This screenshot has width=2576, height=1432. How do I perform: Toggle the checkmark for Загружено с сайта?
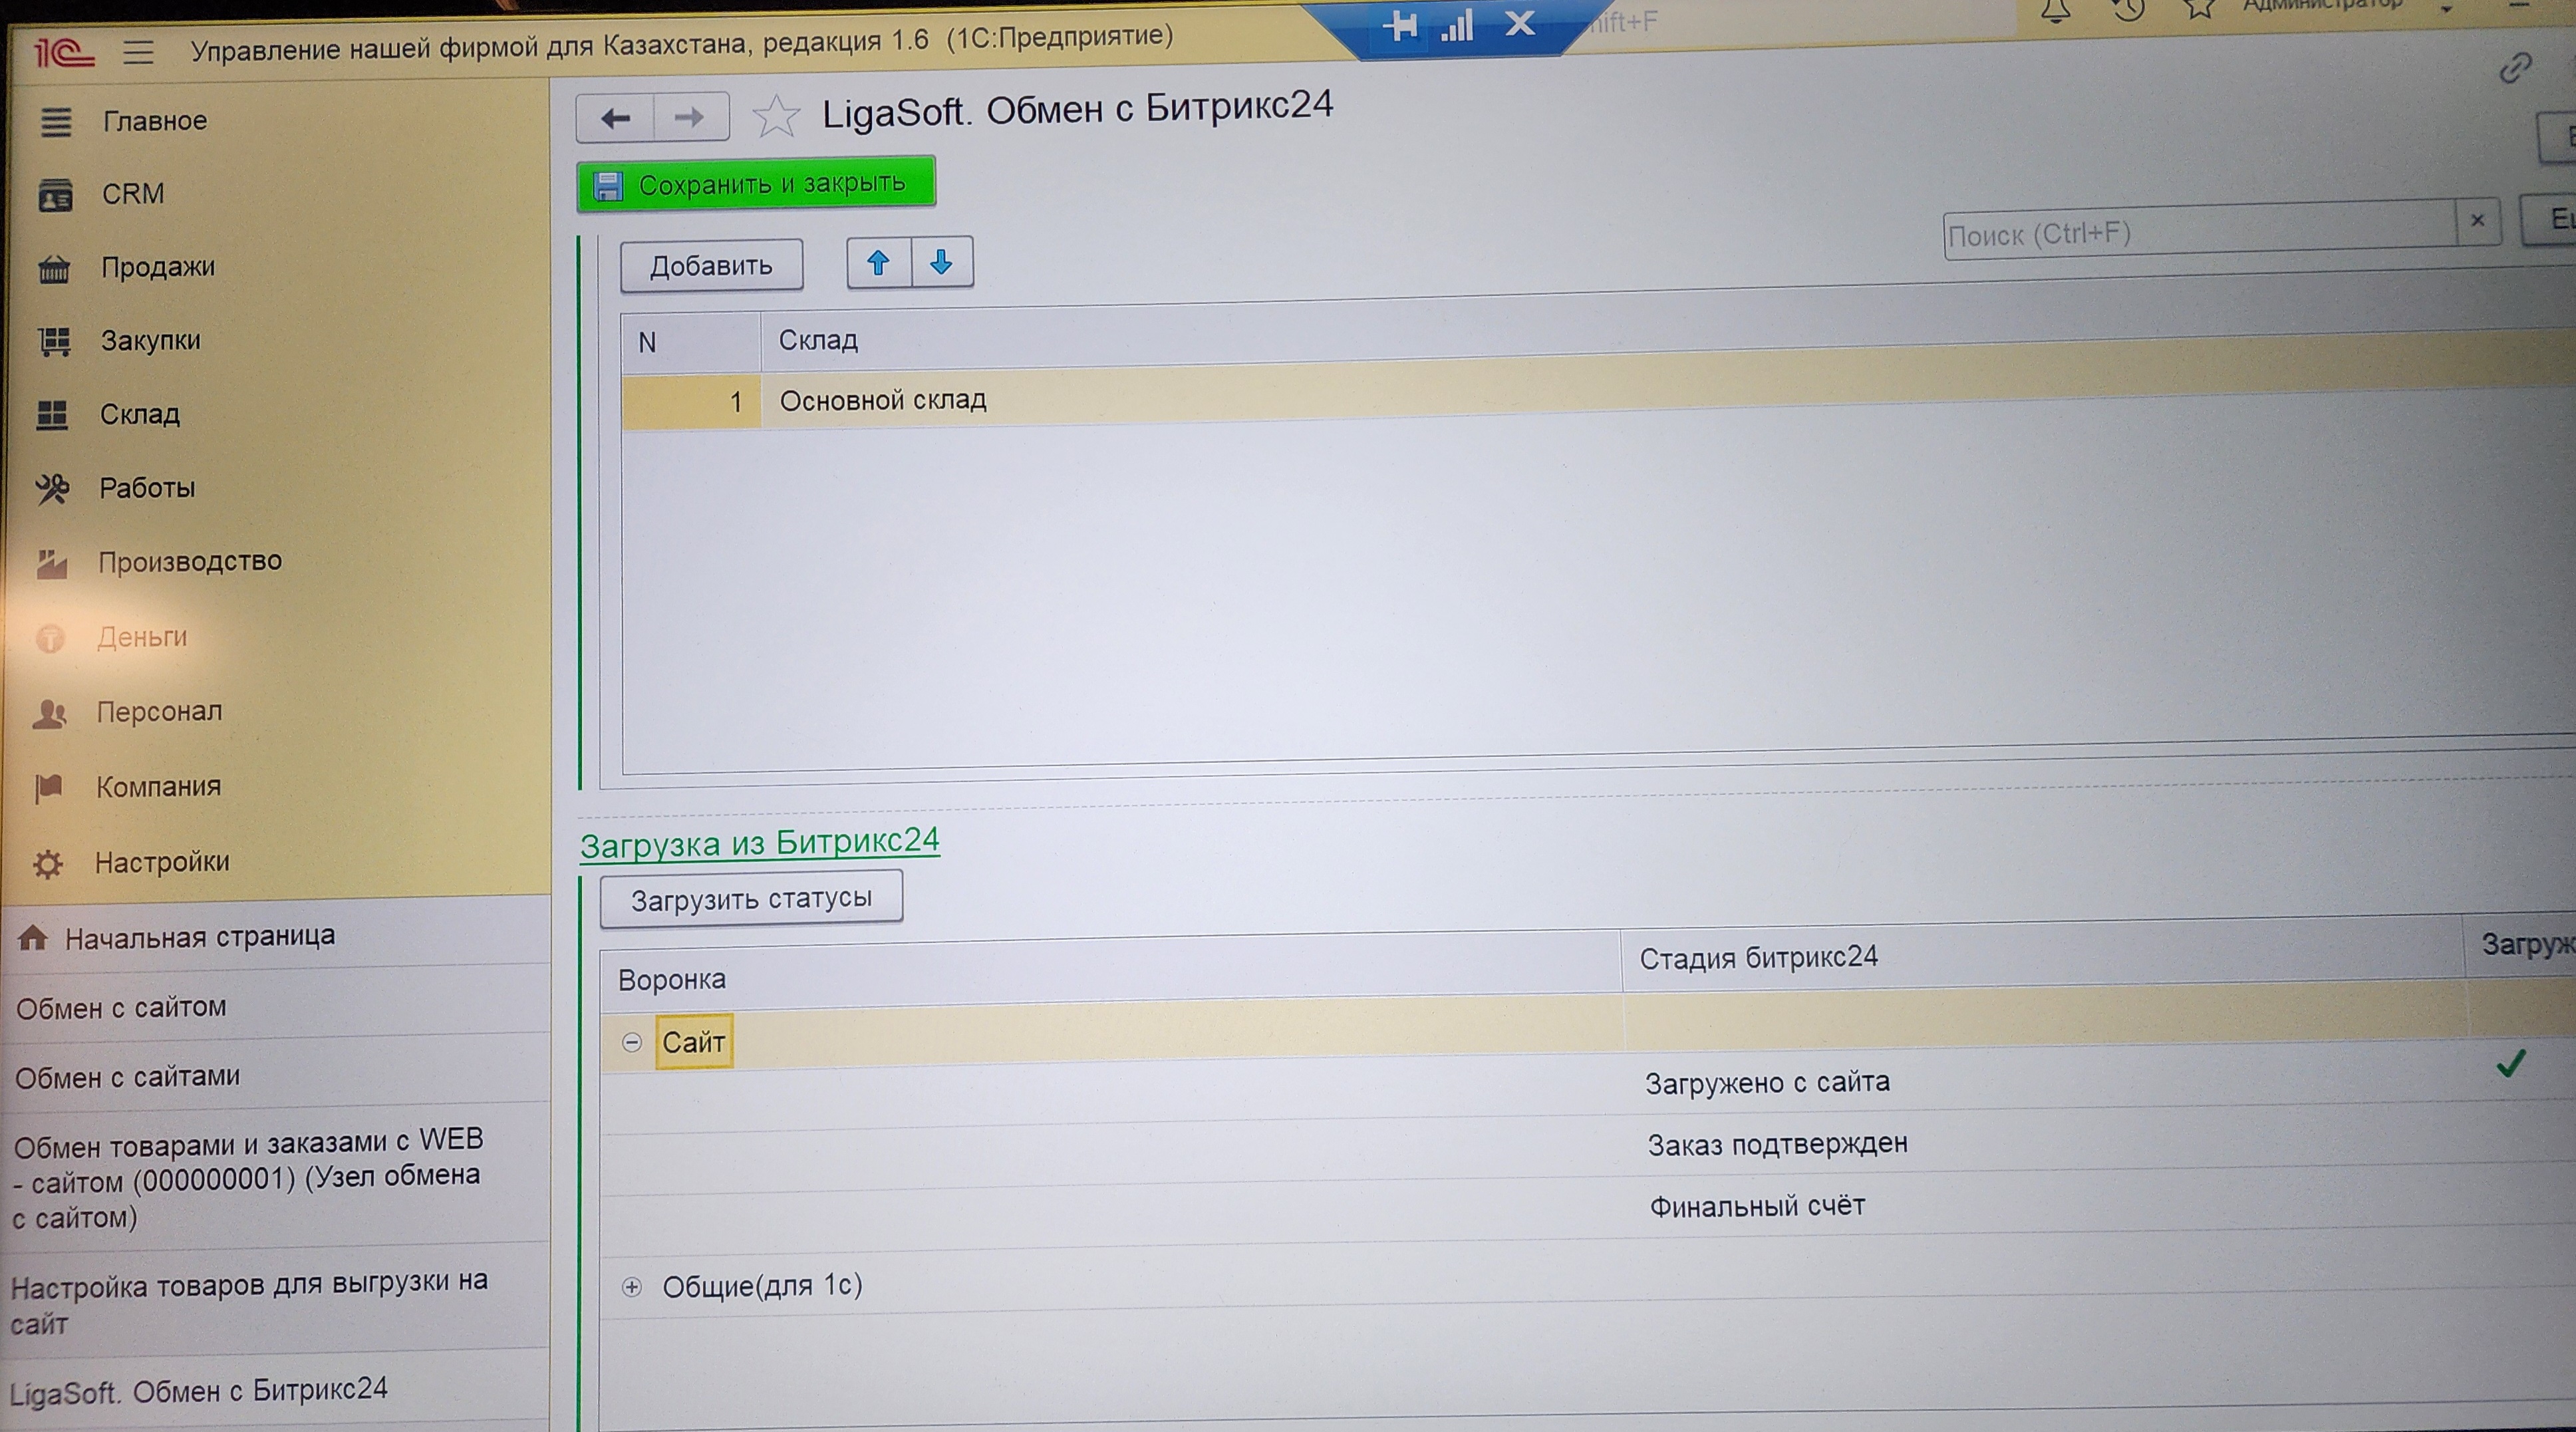click(x=2510, y=1063)
